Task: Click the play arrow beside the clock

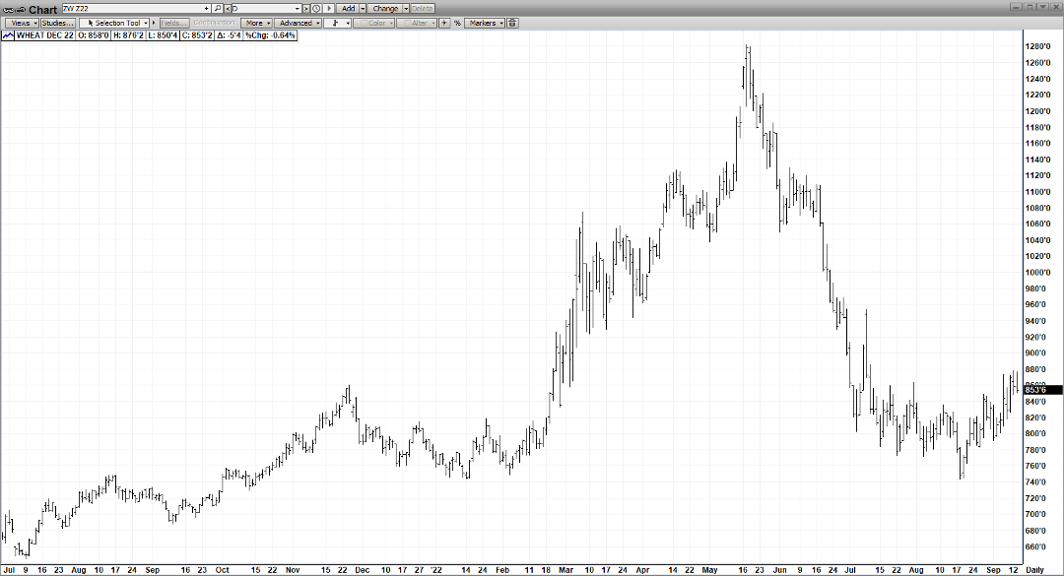Action: pos(329,8)
